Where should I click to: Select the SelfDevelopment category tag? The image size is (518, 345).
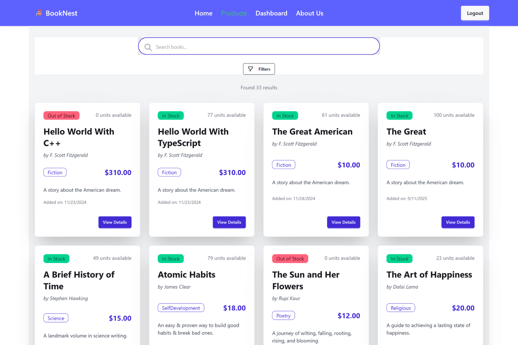coord(181,308)
